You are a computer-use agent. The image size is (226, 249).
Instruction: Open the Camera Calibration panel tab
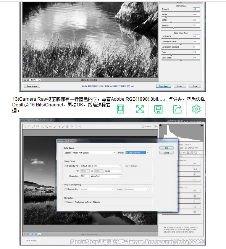coord(188,153)
